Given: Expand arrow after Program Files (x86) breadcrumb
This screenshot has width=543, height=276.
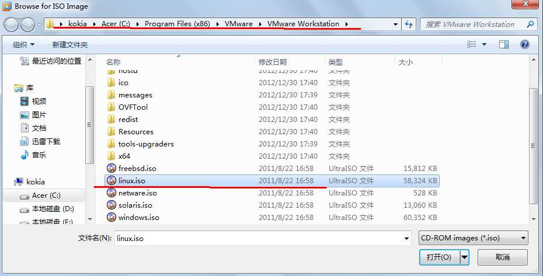Looking at the screenshot, I should pyautogui.click(x=217, y=24).
